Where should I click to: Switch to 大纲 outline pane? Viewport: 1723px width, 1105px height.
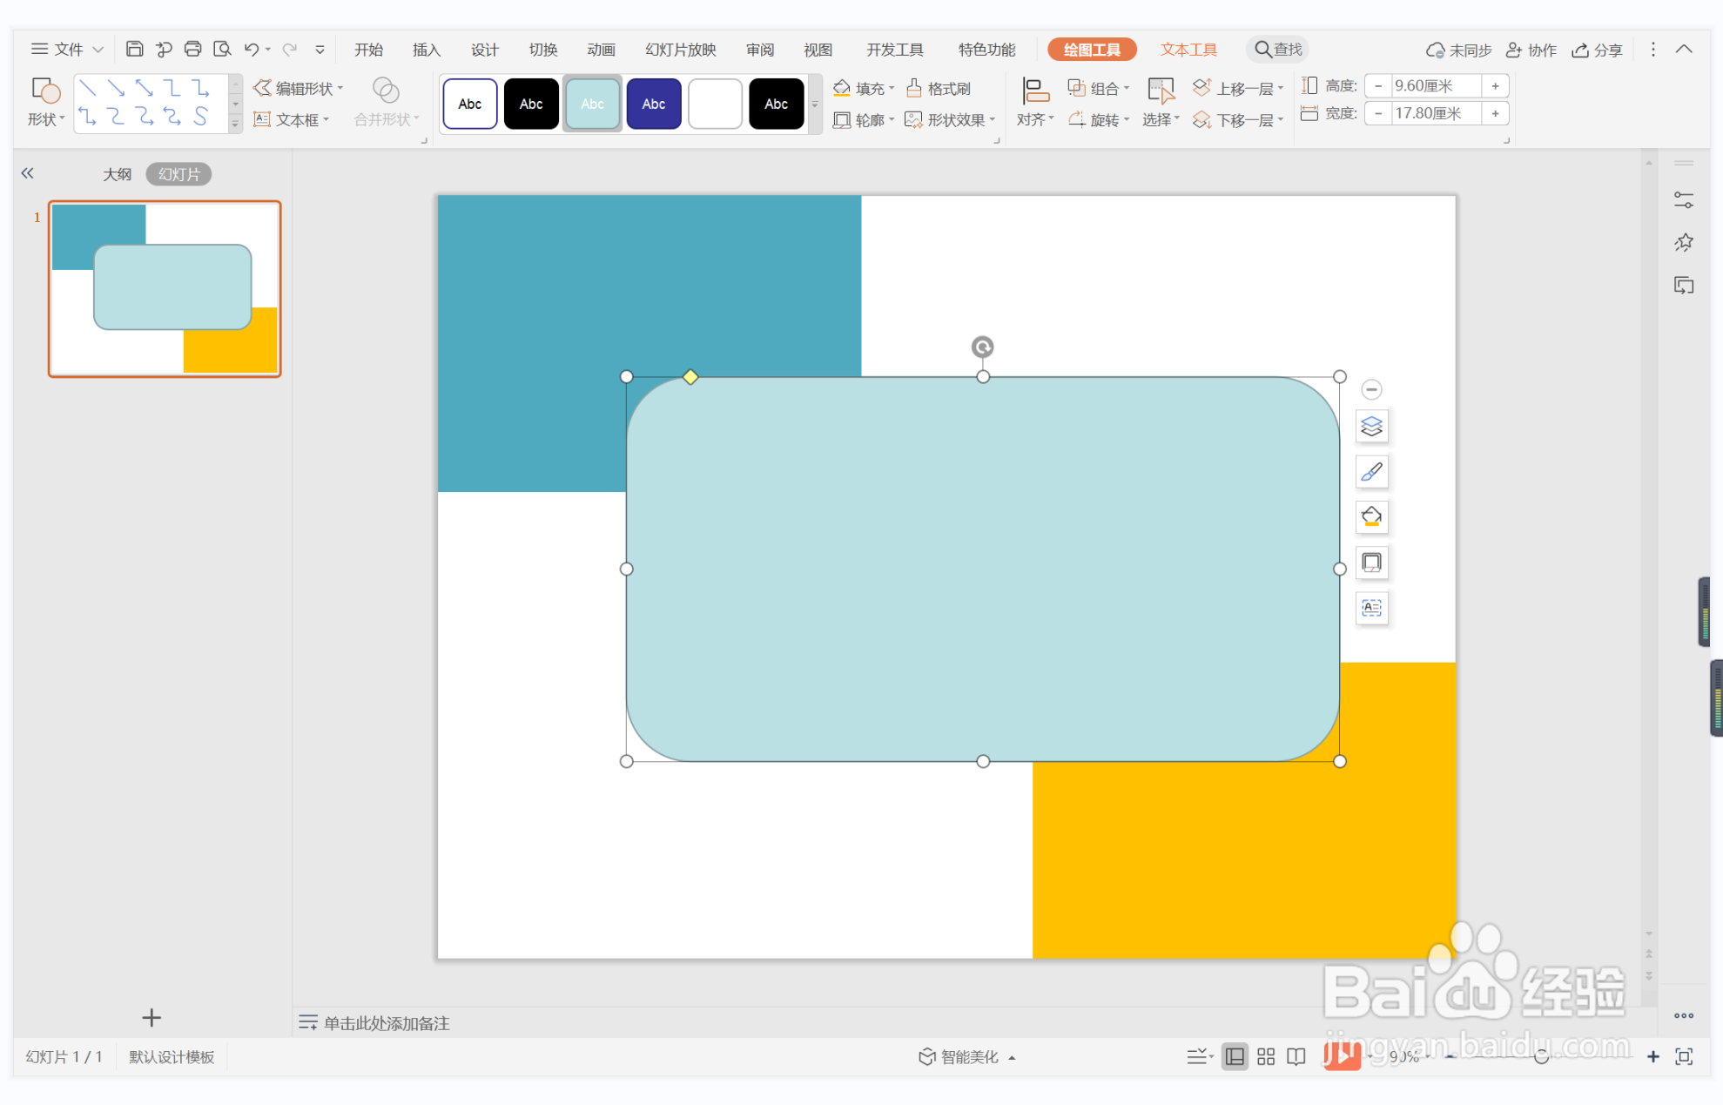pyautogui.click(x=117, y=174)
